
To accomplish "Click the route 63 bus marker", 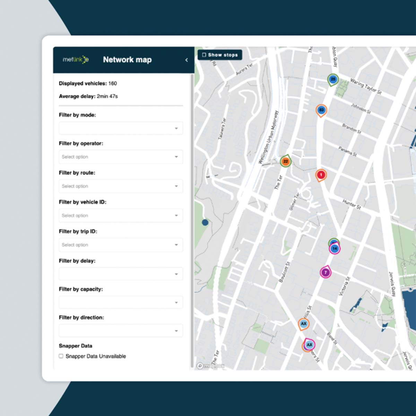I will 321,110.
